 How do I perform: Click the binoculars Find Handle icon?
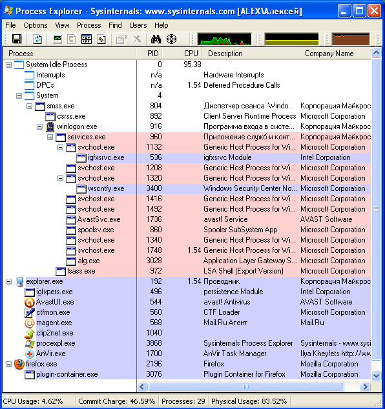coord(156,39)
